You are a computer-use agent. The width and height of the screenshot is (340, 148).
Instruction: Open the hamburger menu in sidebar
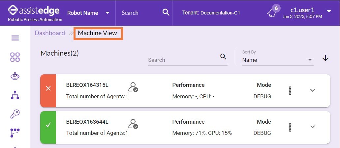coord(15,38)
